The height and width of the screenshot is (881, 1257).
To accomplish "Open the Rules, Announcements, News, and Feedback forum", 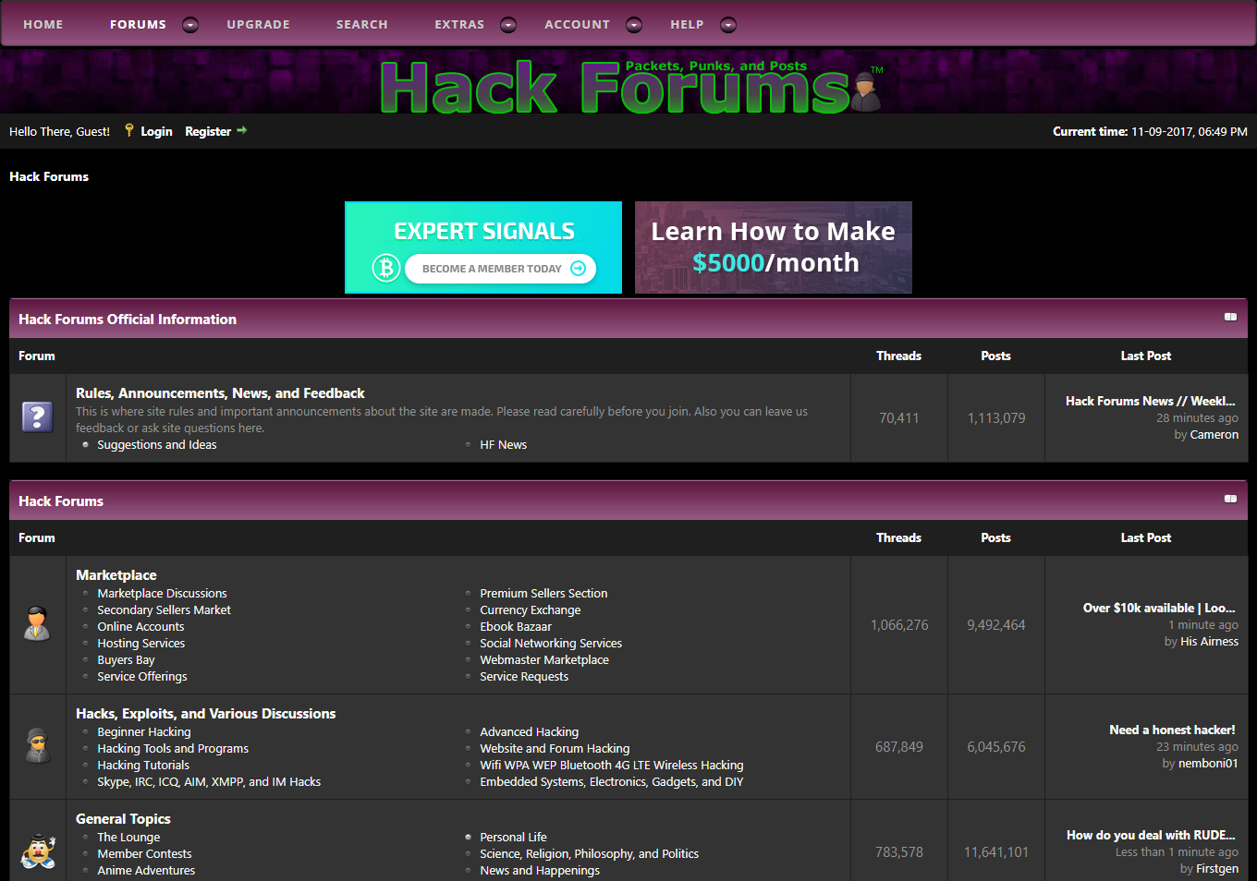I will (220, 393).
